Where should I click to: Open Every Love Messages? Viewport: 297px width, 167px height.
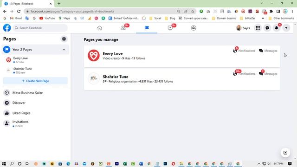(268, 51)
